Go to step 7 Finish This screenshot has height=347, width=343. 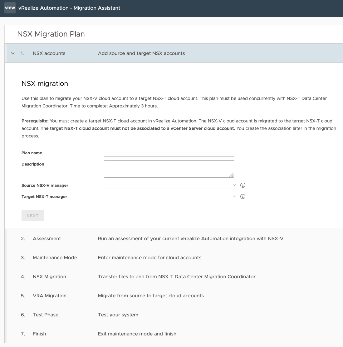(x=39, y=334)
